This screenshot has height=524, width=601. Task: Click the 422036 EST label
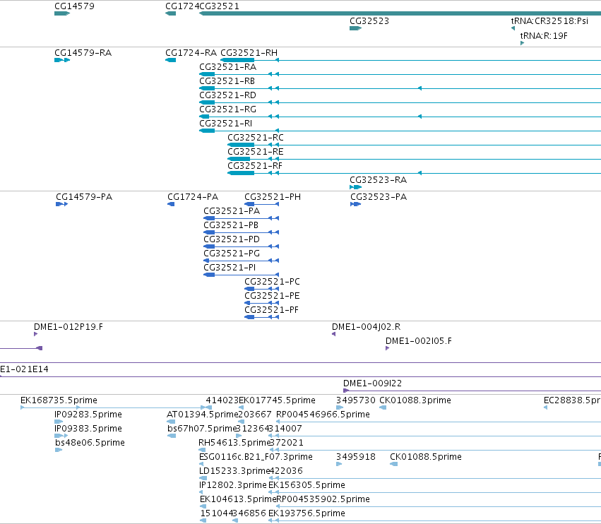click(x=286, y=471)
